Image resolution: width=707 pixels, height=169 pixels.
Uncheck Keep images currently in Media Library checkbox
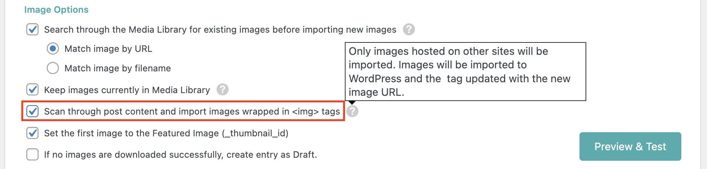(x=32, y=89)
